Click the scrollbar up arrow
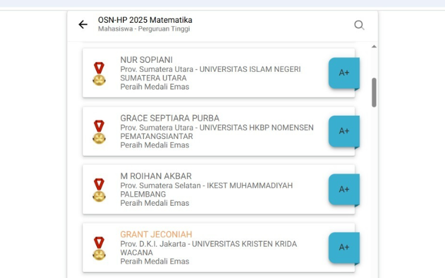445x278 pixels. (x=374, y=47)
